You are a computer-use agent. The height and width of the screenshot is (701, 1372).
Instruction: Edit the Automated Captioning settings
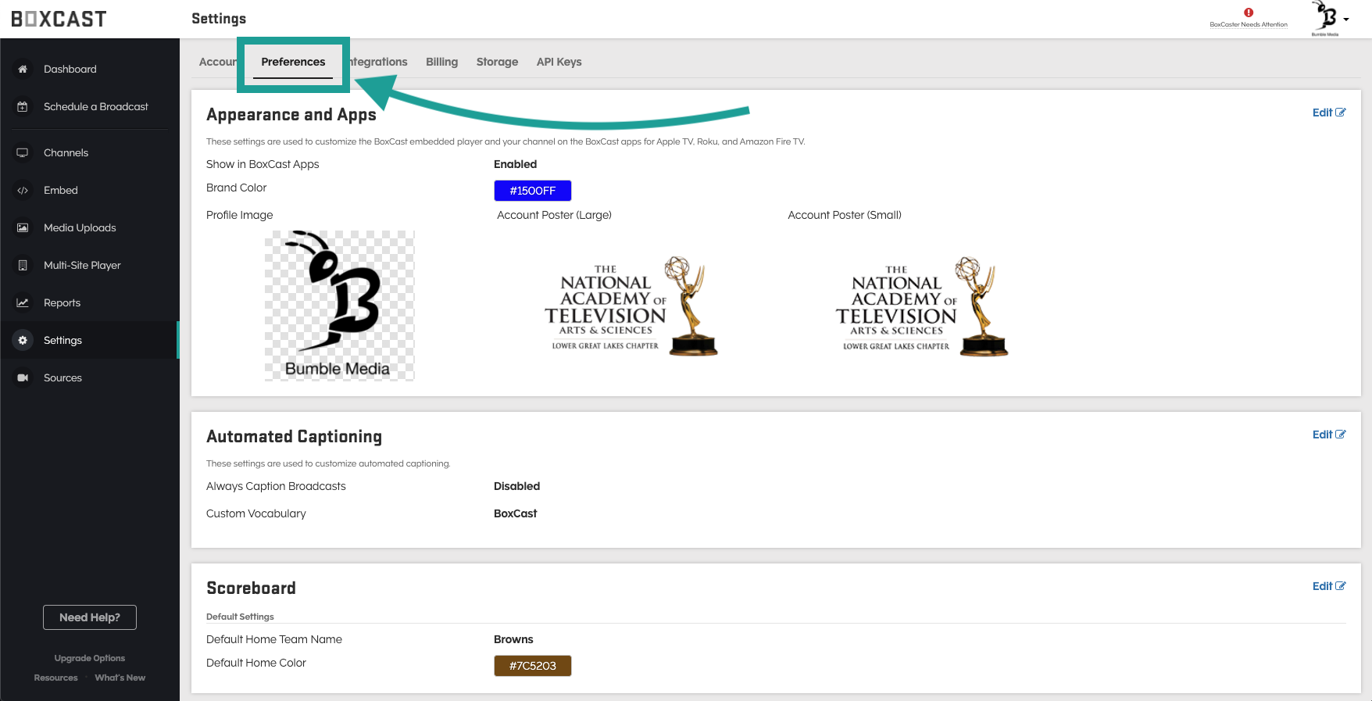pyautogui.click(x=1328, y=435)
